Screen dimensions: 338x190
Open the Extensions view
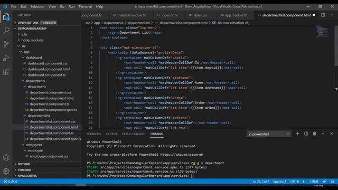[x=6, y=72]
